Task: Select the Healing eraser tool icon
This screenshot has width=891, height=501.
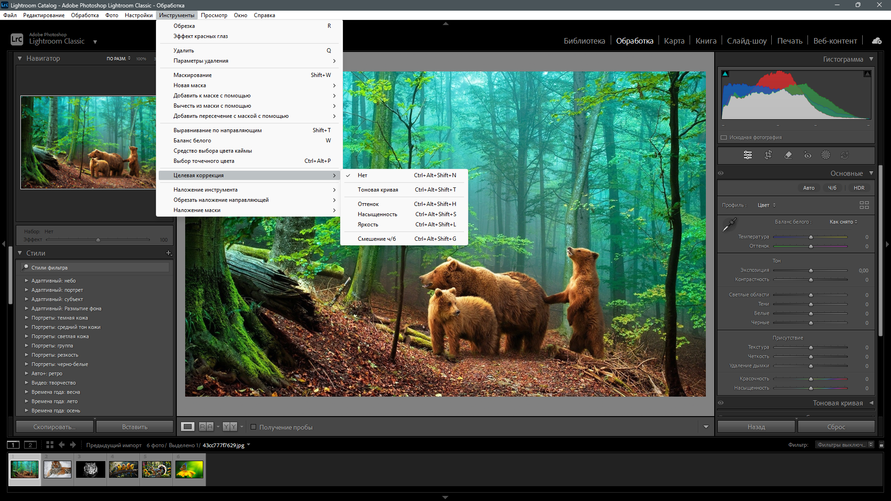Action: tap(788, 155)
